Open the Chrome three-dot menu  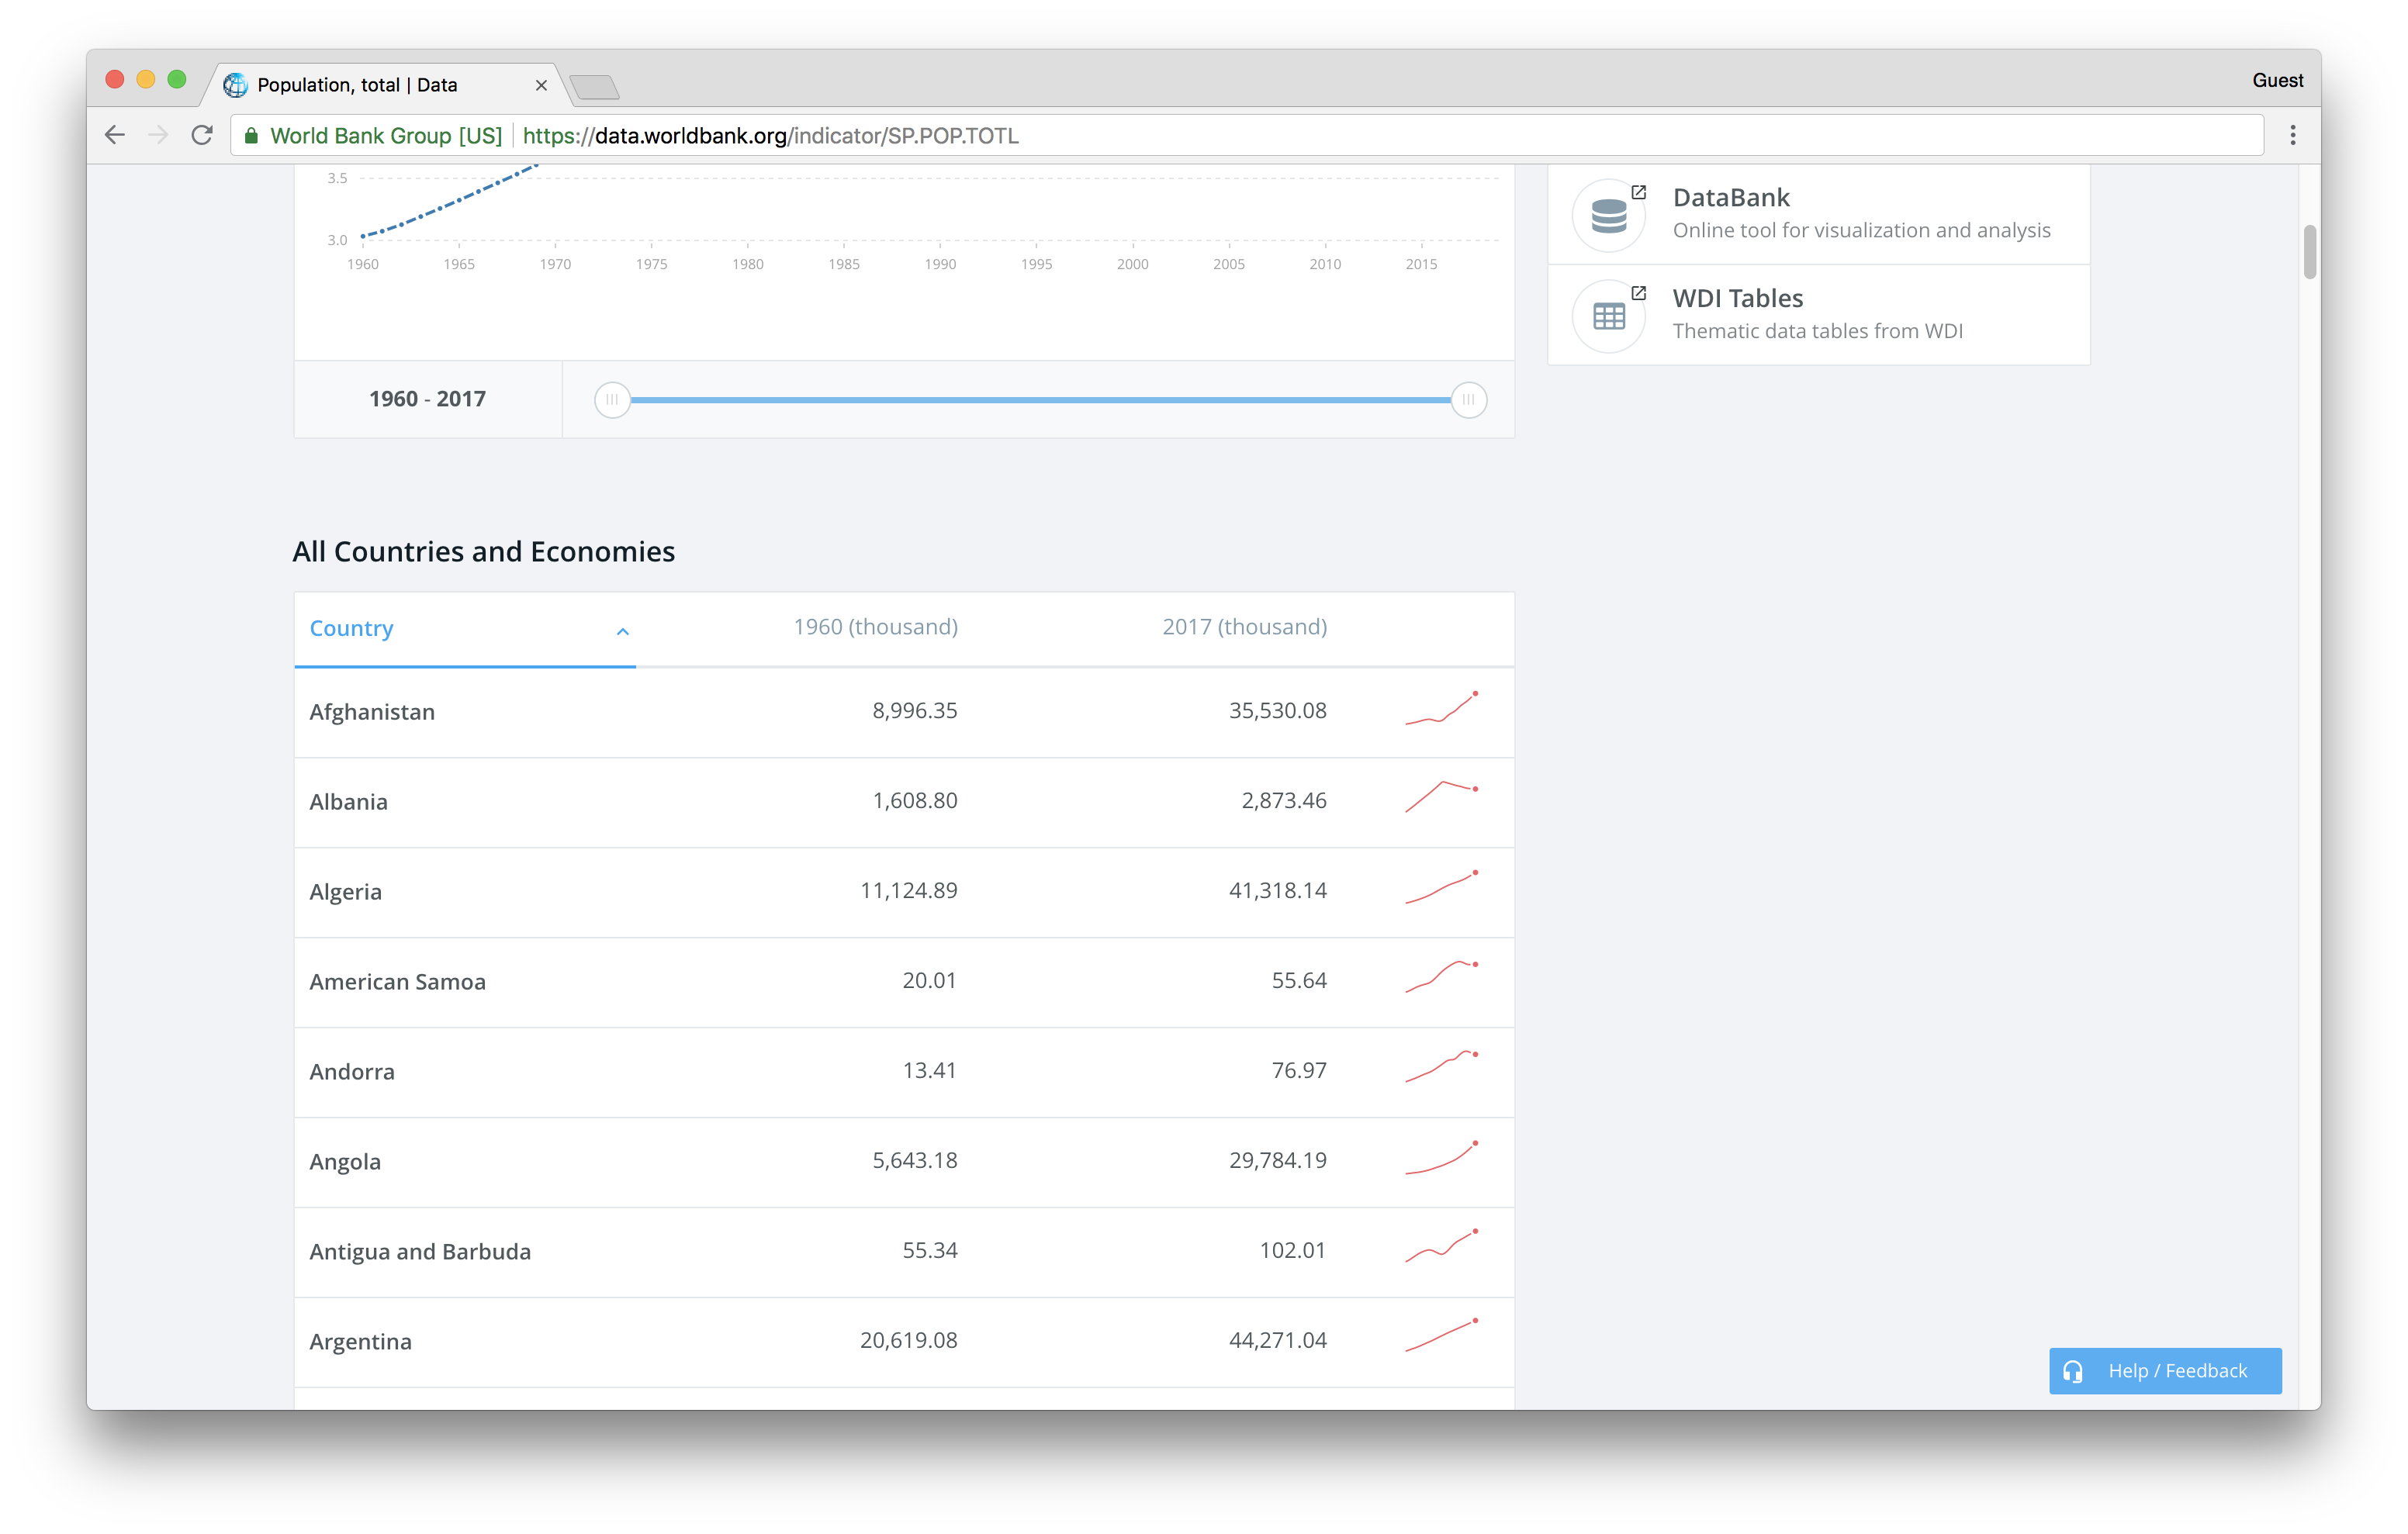pyautogui.click(x=2292, y=135)
